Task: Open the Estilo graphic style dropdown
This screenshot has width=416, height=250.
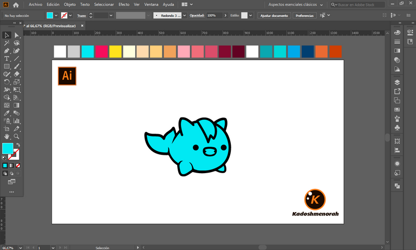Action: click(x=250, y=15)
